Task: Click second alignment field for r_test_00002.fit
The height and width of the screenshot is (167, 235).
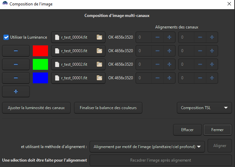Action: (x=186, y=64)
